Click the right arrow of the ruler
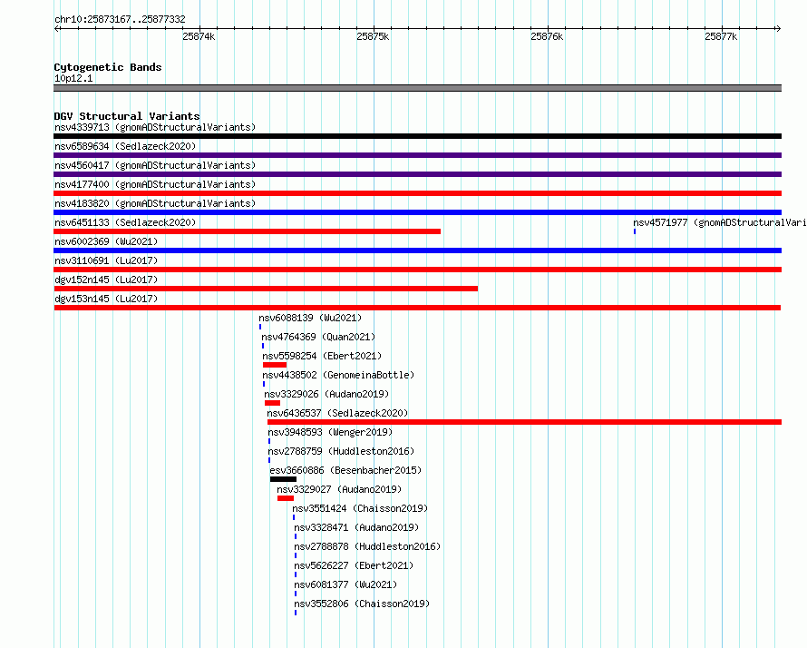The image size is (807, 648). pos(778,29)
